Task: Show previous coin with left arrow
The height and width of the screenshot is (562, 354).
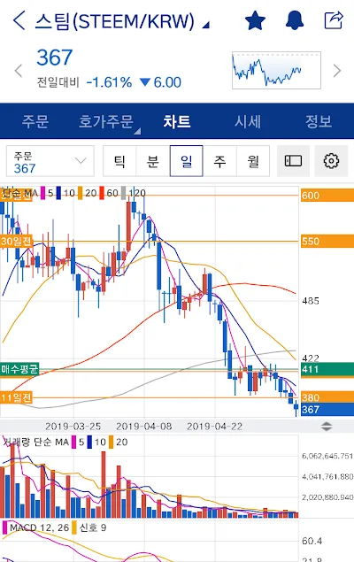Action: (19, 70)
